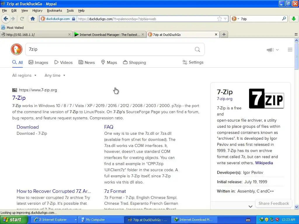Click the magnifier in browser search box
Image resolution: width=299 pixels, height=224 pixels.
coord(284,19)
